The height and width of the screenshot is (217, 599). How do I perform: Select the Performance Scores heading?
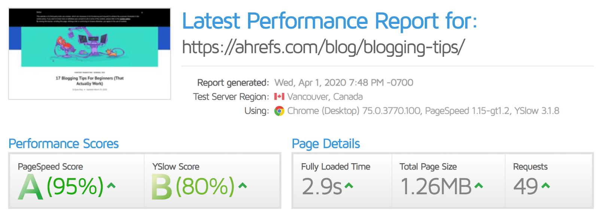coord(64,143)
